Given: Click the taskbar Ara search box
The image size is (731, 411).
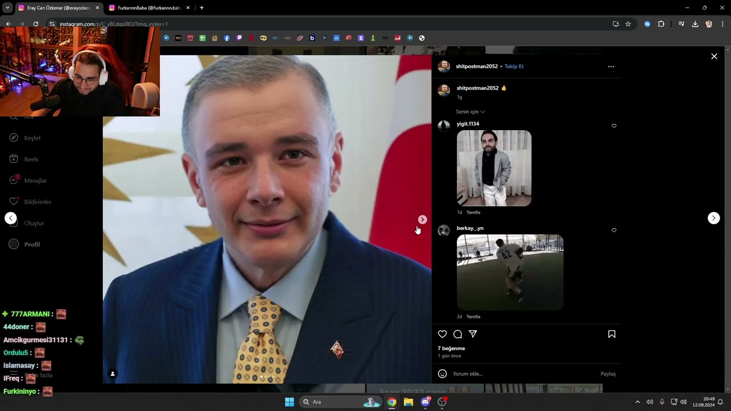Looking at the screenshot, I should 340,402.
